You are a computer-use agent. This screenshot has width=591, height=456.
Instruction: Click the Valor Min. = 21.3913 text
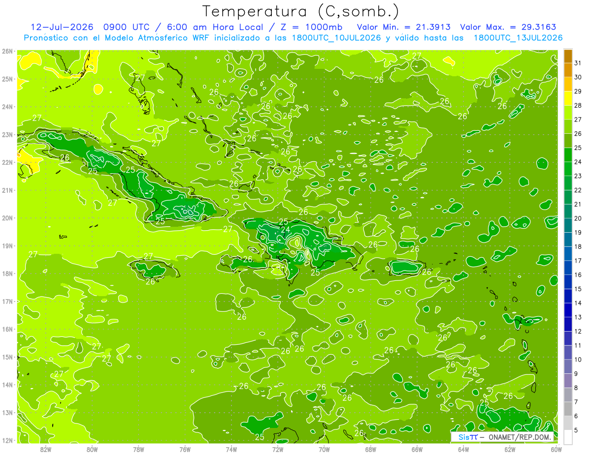coord(405,27)
